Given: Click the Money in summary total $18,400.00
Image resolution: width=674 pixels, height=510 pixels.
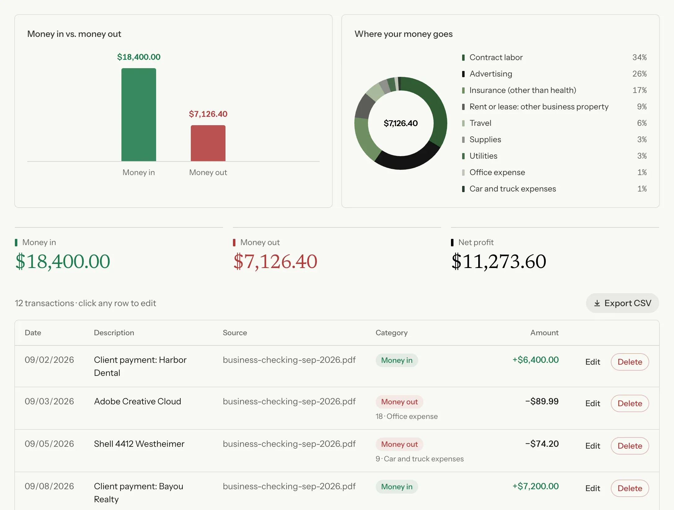Looking at the screenshot, I should point(63,261).
